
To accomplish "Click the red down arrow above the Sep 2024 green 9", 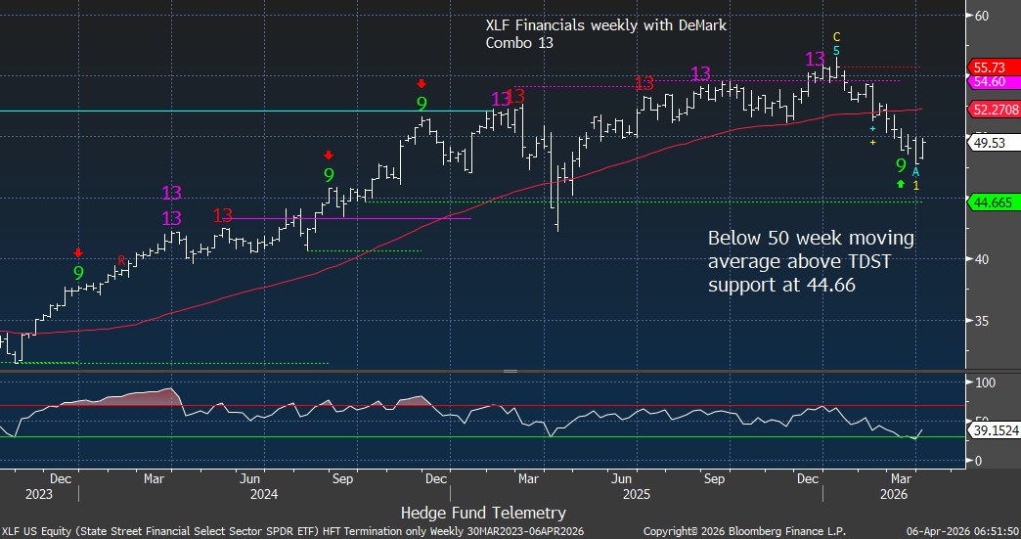I will [329, 155].
